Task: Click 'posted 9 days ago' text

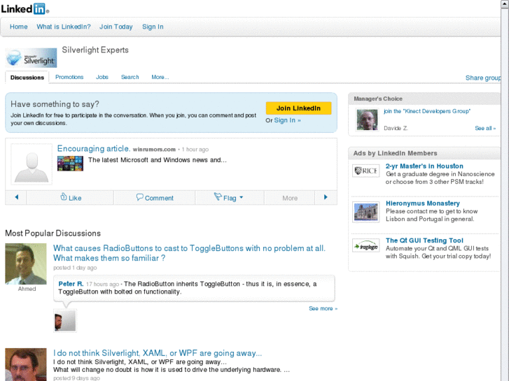Action: [76, 378]
